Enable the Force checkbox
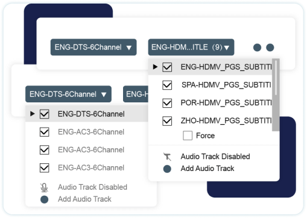The height and width of the screenshot is (218, 307). click(188, 135)
